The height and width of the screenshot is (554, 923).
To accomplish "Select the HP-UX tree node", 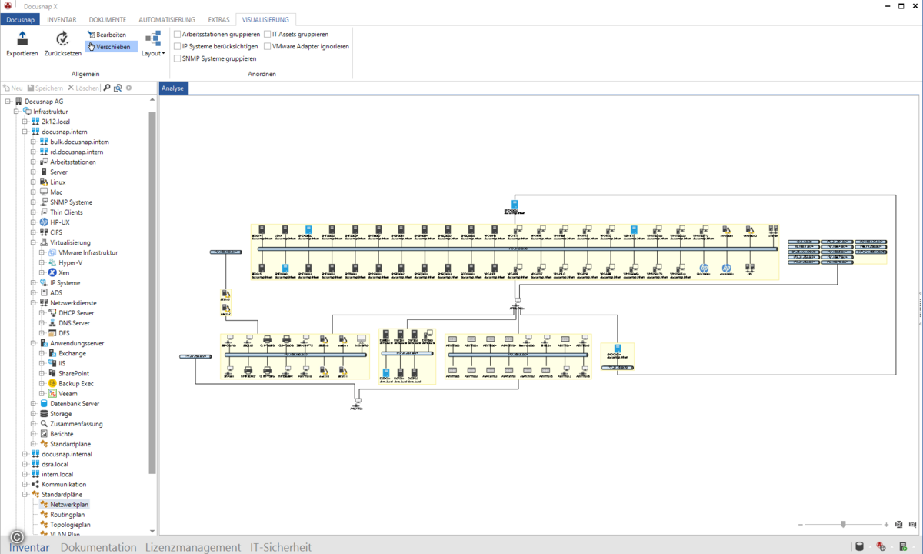I will [55, 222].
